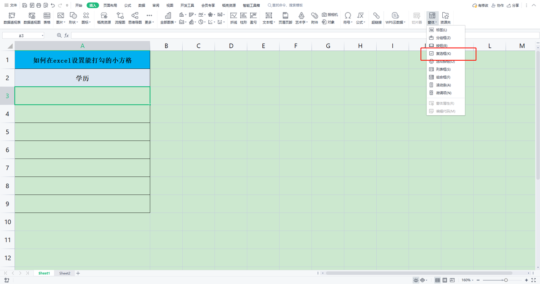
Task: Insert a PivotTable (数据透视表)
Action: pyautogui.click(x=12, y=18)
